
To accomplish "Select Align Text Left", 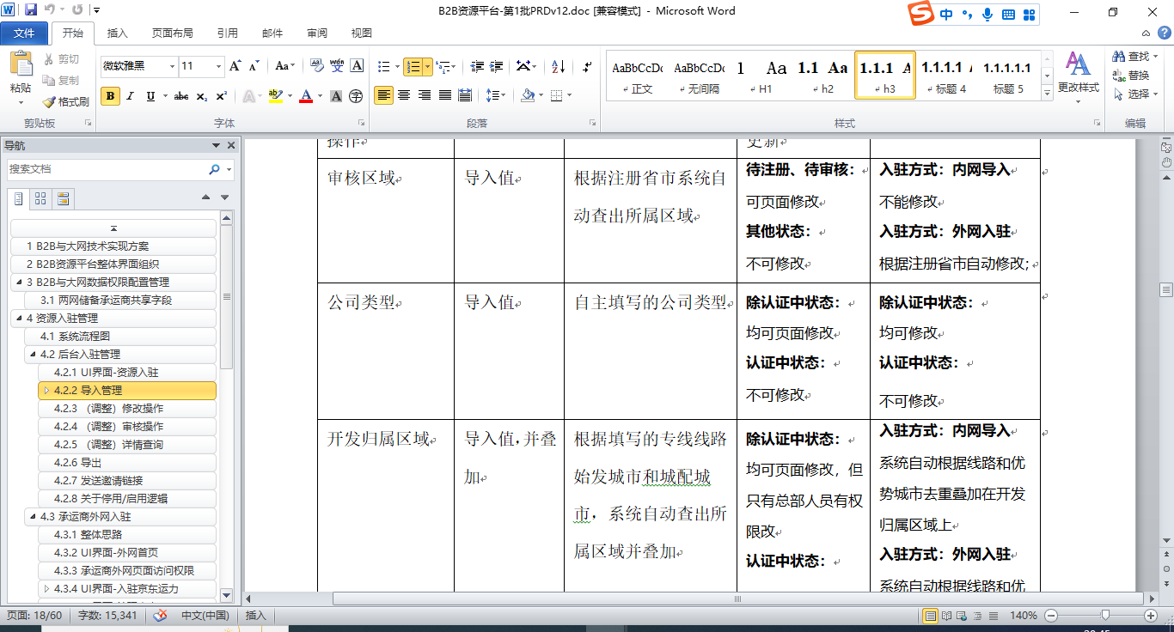I will click(x=383, y=95).
